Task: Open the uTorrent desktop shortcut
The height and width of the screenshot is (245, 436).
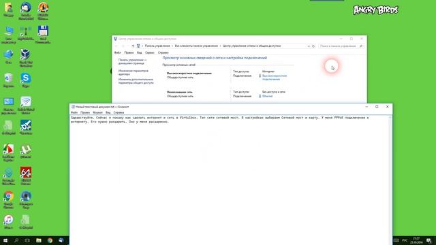Action: 26,151
